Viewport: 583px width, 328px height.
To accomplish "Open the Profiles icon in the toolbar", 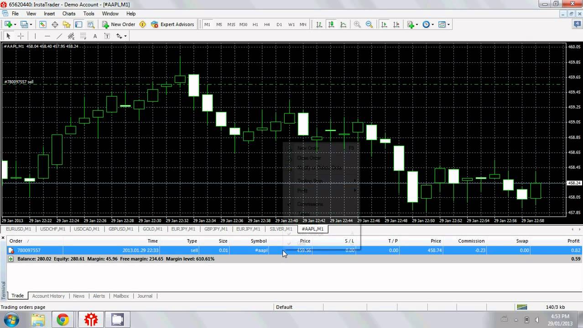I will (24, 25).
